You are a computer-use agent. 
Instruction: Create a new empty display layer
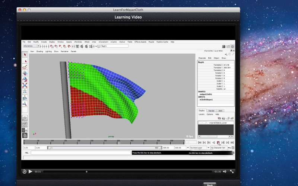pyautogui.click(x=228, y=118)
